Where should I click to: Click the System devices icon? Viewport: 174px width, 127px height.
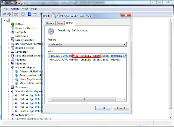(13, 115)
